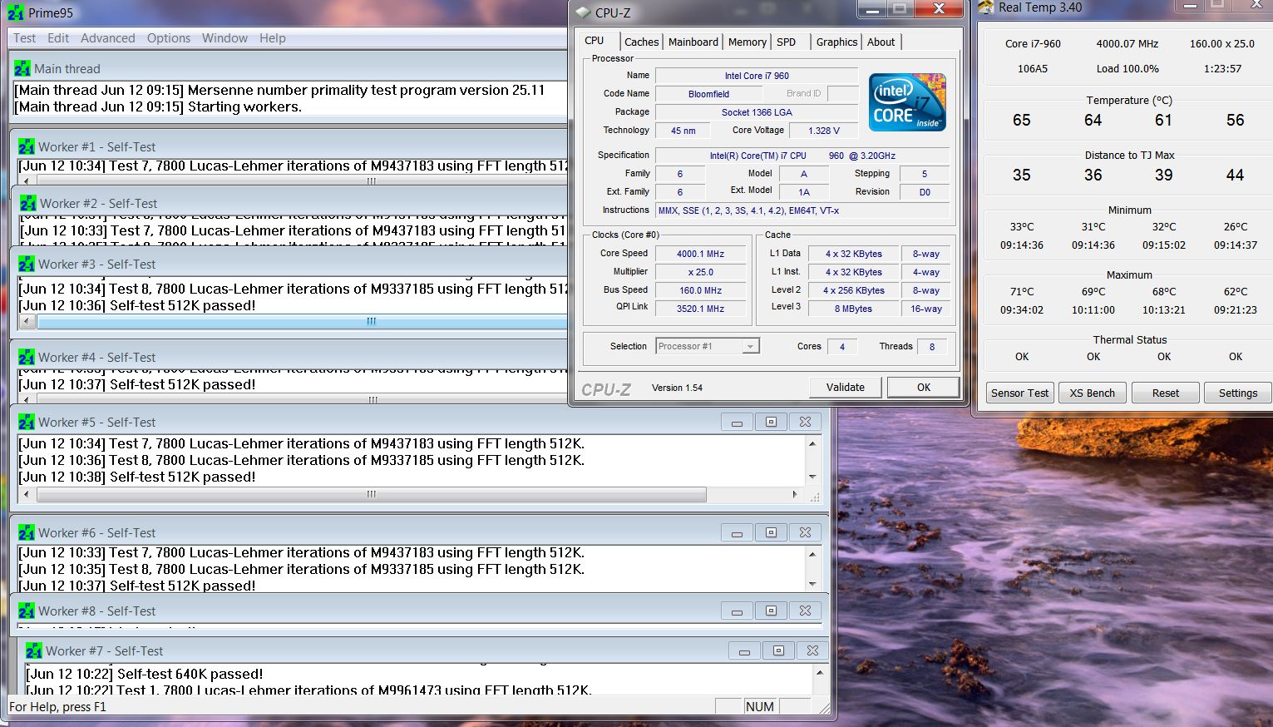Click the CPU-Z title bar icon
The image size is (1273, 727).
coord(583,12)
